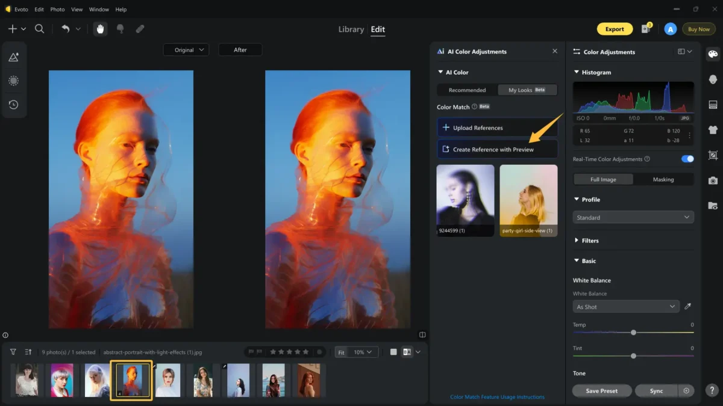
Task: Click Create Reference with Preview
Action: click(x=498, y=149)
